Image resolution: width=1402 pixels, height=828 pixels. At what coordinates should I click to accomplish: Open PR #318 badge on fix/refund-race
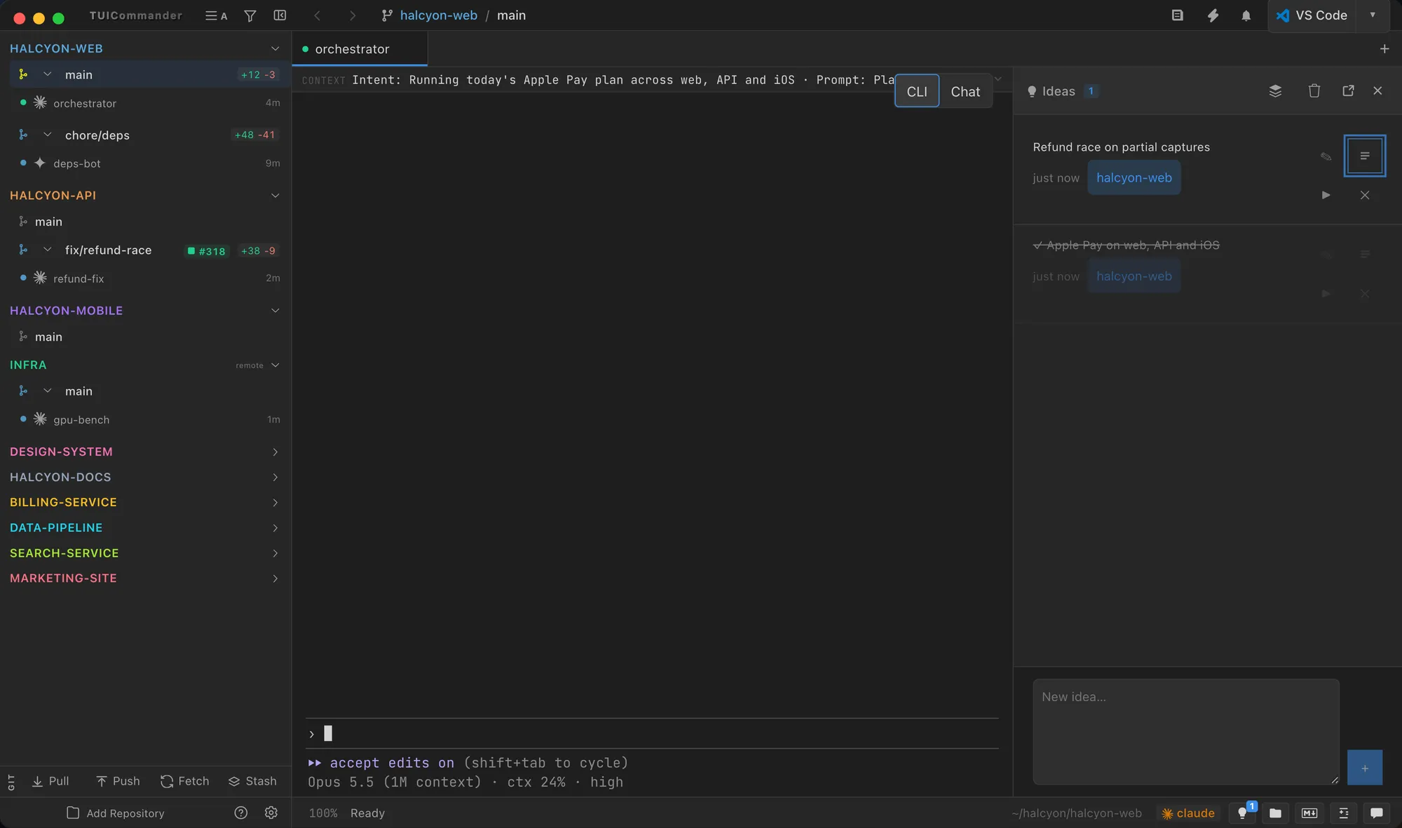206,251
